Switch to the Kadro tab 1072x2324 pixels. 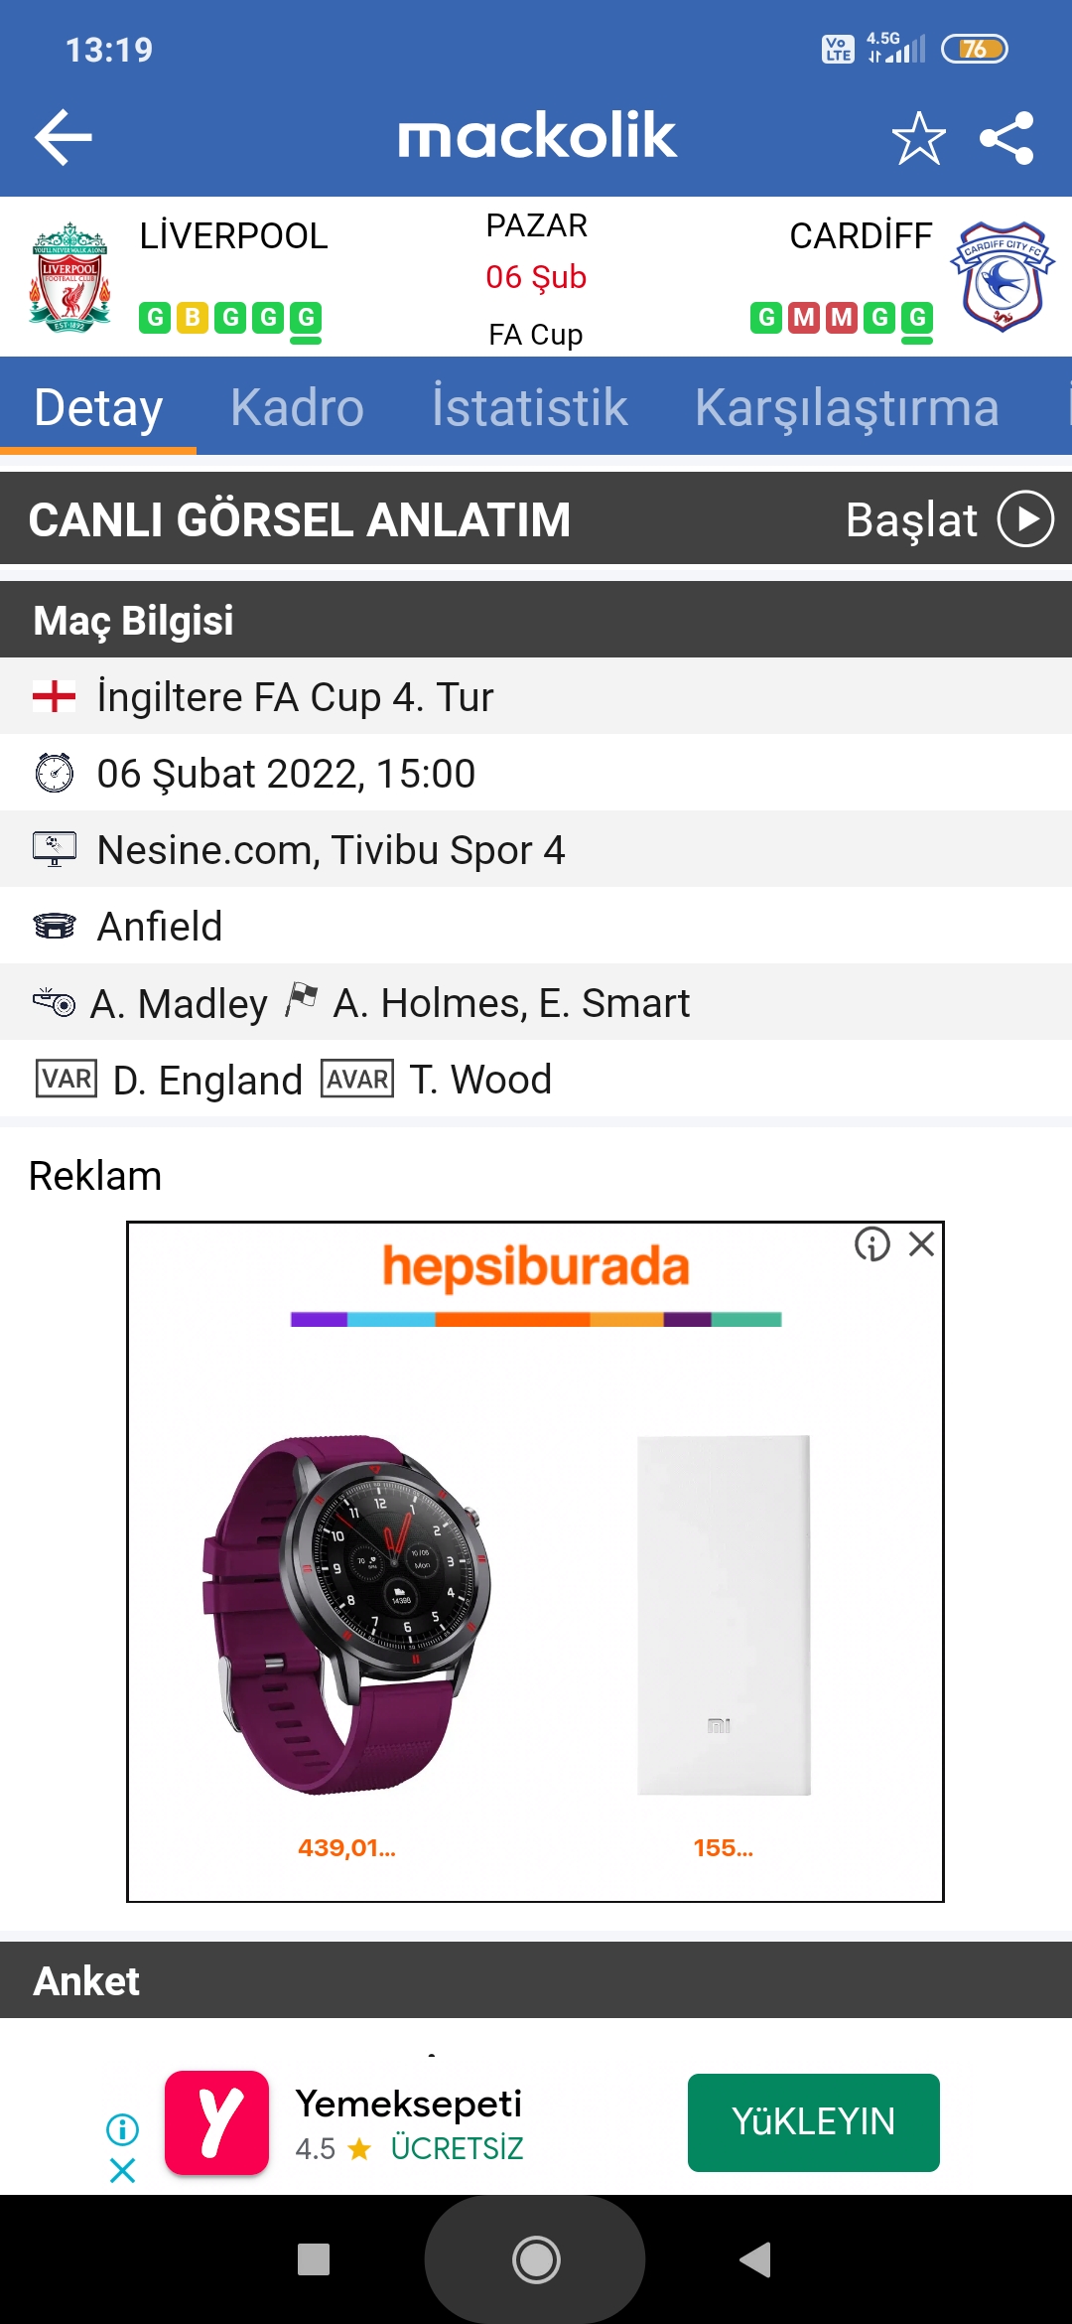click(x=297, y=407)
